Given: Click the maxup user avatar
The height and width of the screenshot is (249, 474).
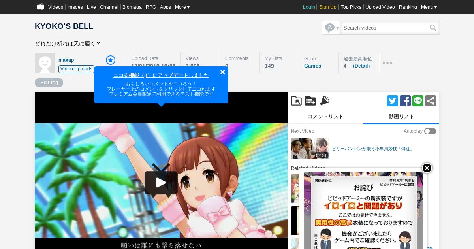Looking at the screenshot, I should [45, 63].
